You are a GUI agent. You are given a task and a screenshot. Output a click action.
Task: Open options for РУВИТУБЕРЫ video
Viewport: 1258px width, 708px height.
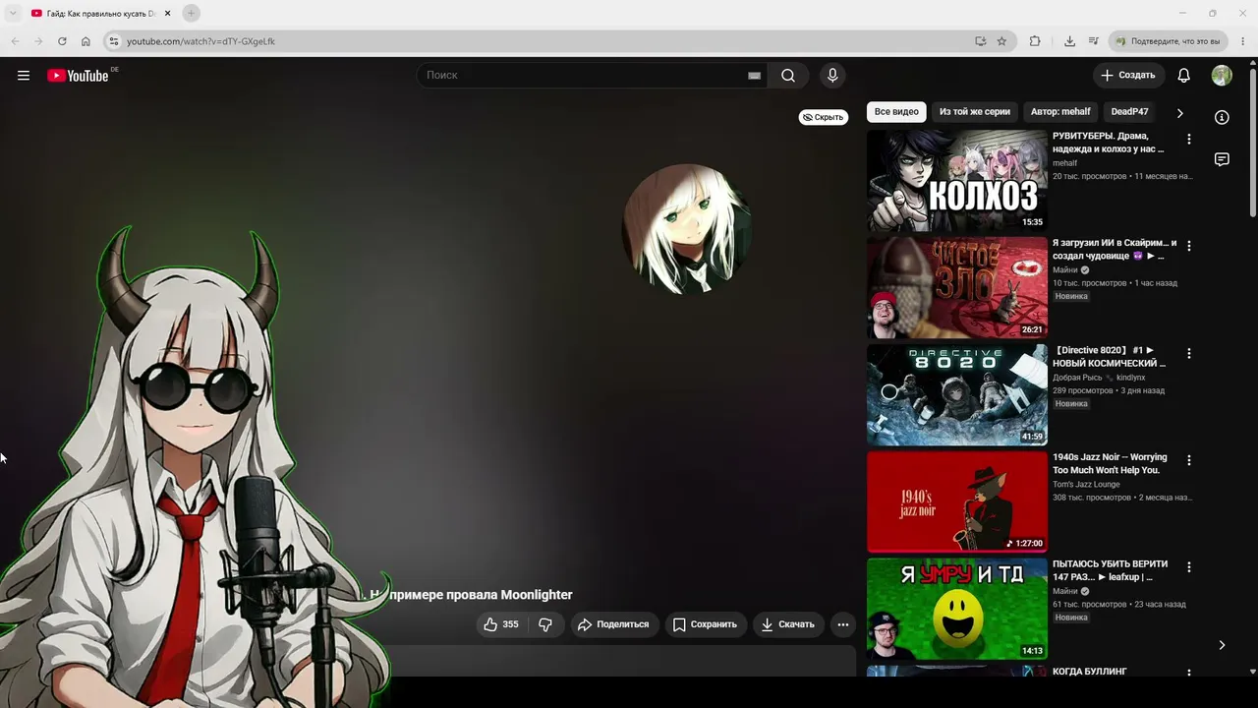point(1188,140)
